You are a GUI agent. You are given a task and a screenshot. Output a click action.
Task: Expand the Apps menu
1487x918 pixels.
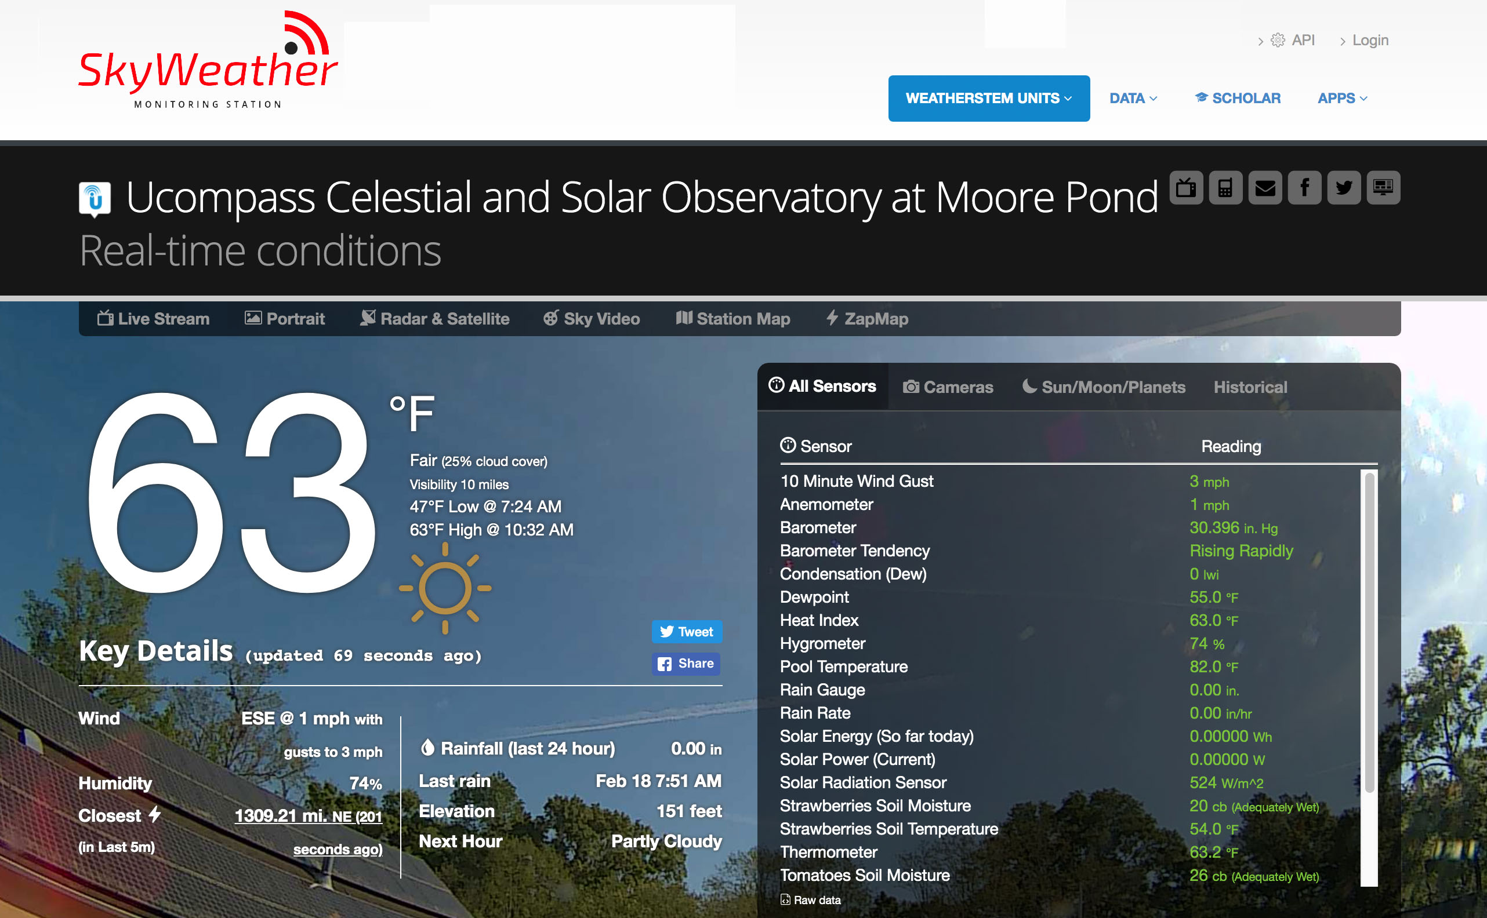[x=1342, y=99]
